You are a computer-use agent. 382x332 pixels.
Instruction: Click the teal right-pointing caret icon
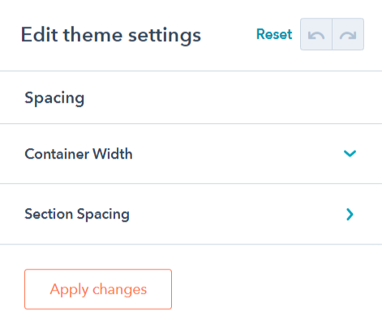[x=350, y=215]
